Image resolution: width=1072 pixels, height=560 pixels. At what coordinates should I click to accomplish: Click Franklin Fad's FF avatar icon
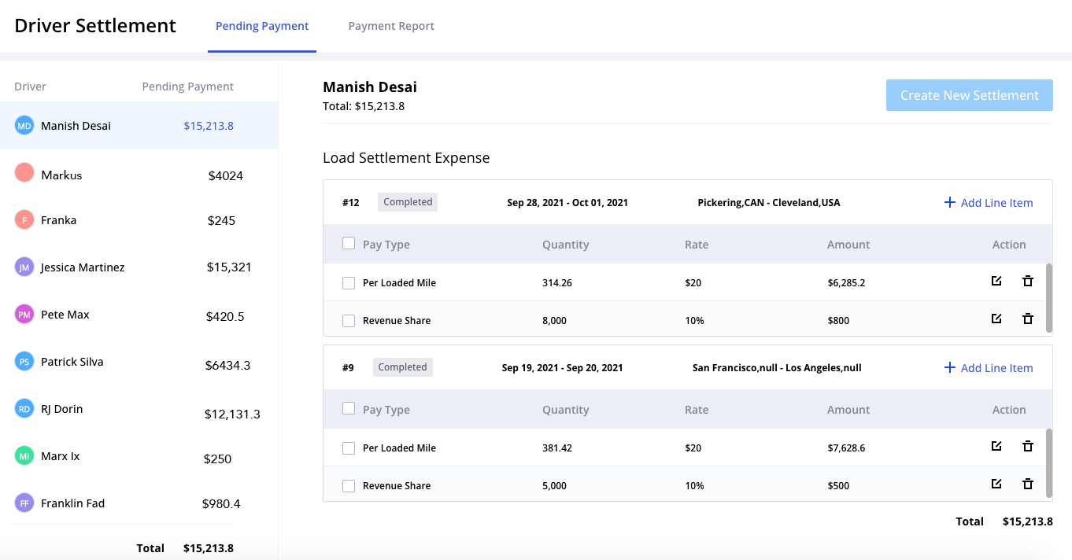point(24,503)
